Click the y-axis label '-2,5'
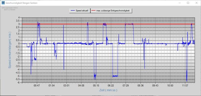Viewport: 201px width, 96px height. click(x=18, y=60)
